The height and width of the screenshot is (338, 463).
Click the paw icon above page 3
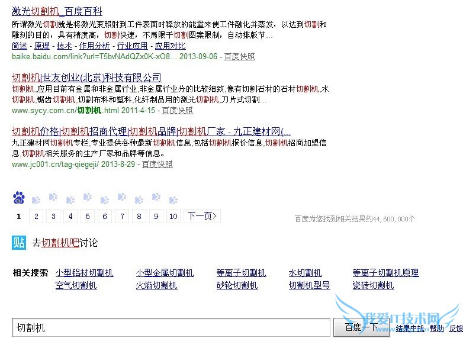[53, 197]
